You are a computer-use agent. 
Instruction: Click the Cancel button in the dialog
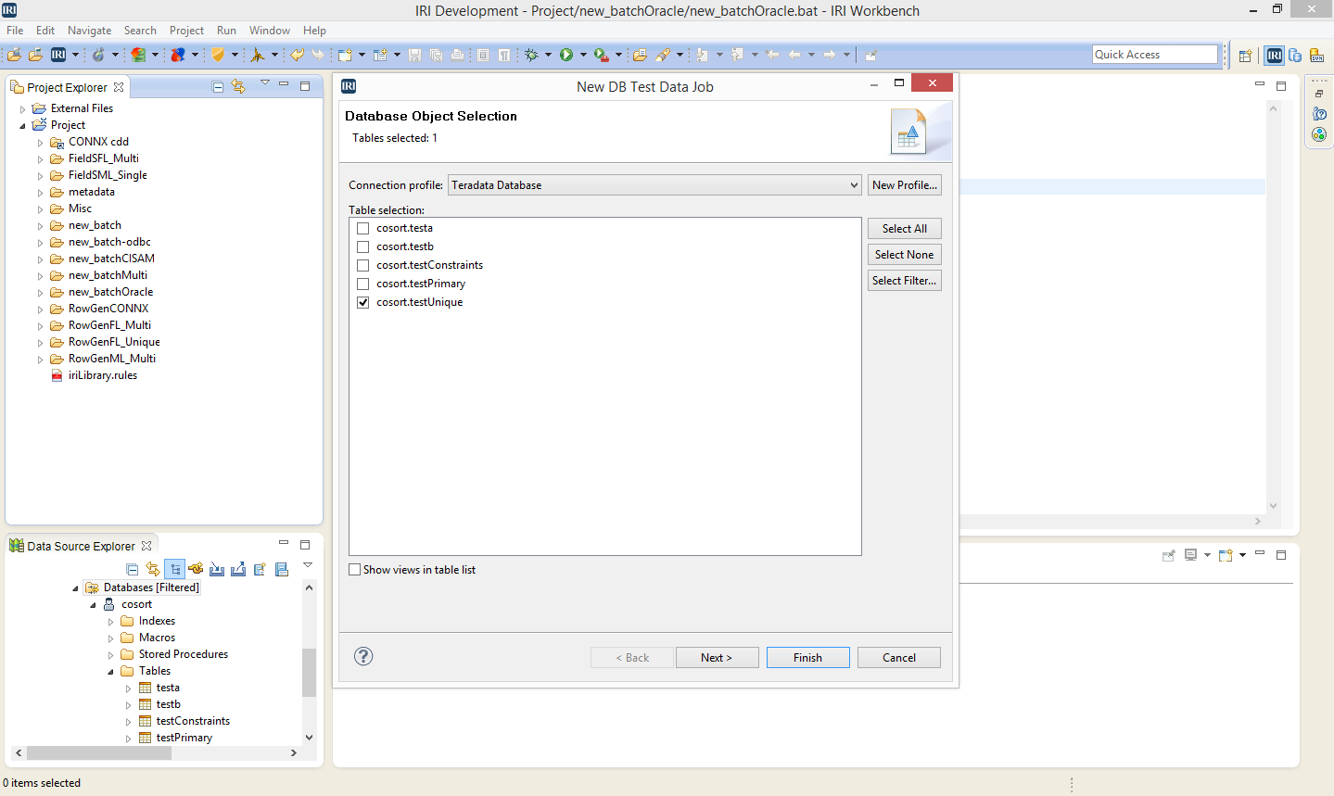pyautogui.click(x=899, y=658)
